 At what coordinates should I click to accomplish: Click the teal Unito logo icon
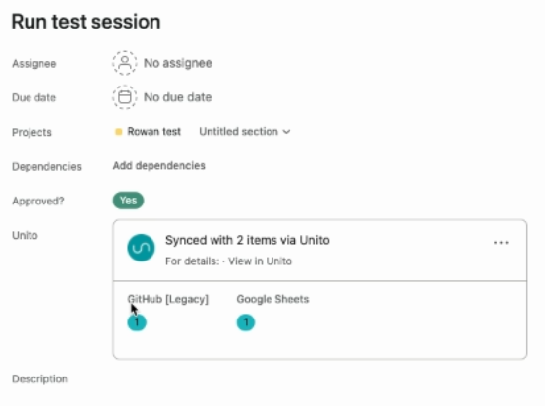pos(141,248)
